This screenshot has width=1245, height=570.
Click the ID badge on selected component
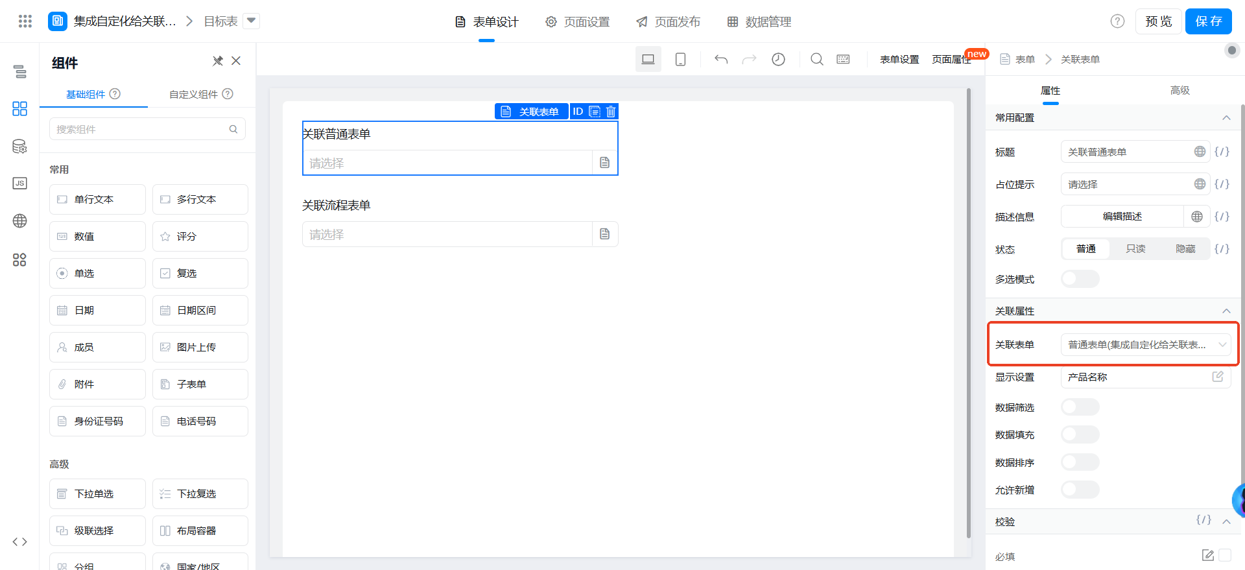[578, 112]
